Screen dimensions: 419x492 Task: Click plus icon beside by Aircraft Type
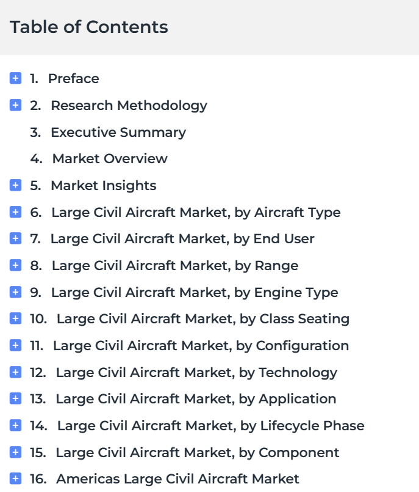[15, 212]
